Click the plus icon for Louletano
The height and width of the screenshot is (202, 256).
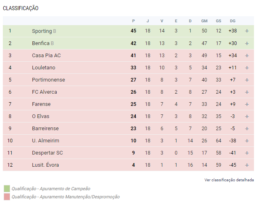247,68
